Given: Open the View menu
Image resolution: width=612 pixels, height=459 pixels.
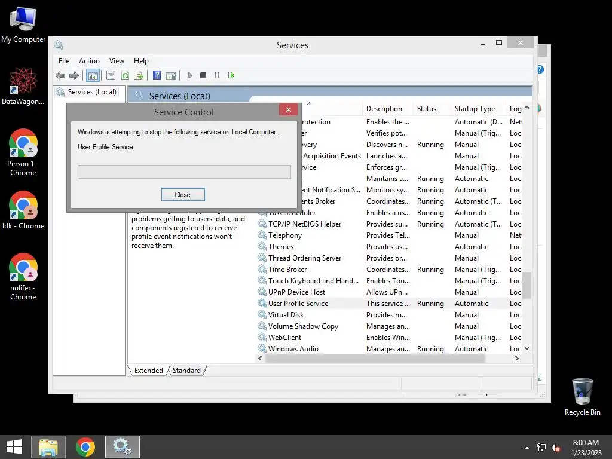Looking at the screenshot, I should click(x=117, y=61).
